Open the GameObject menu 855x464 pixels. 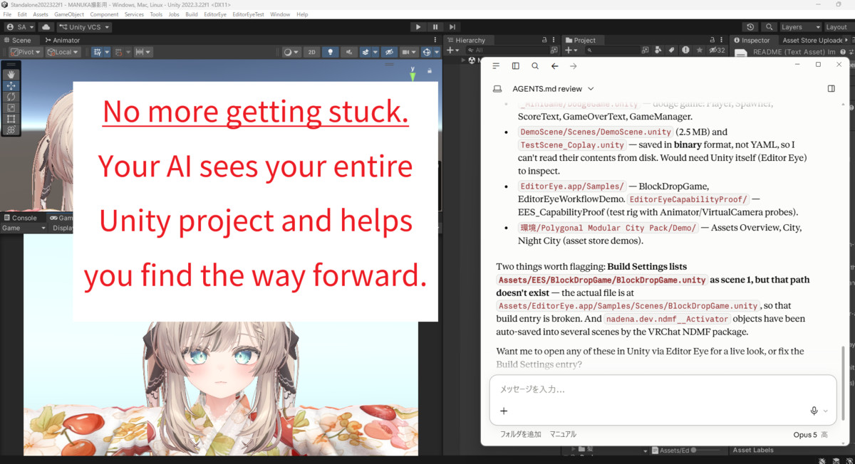pyautogui.click(x=69, y=14)
